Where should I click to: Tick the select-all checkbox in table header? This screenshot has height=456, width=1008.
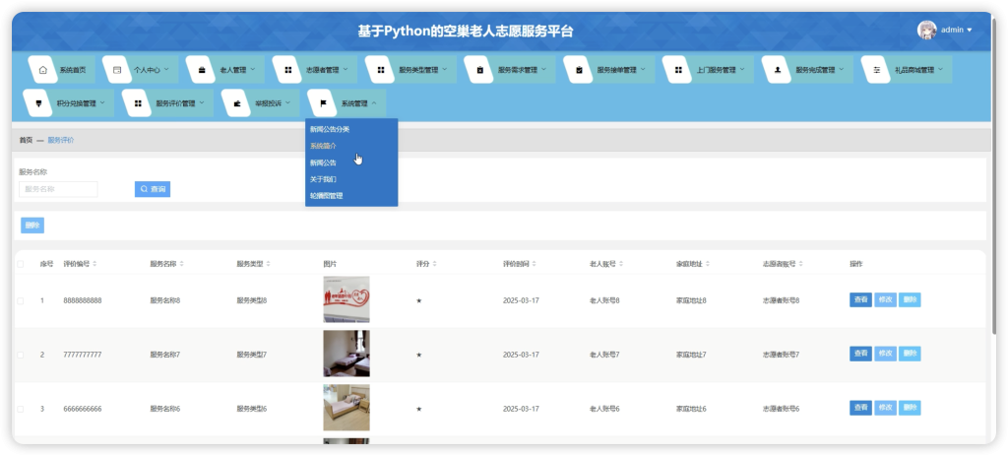tap(21, 264)
